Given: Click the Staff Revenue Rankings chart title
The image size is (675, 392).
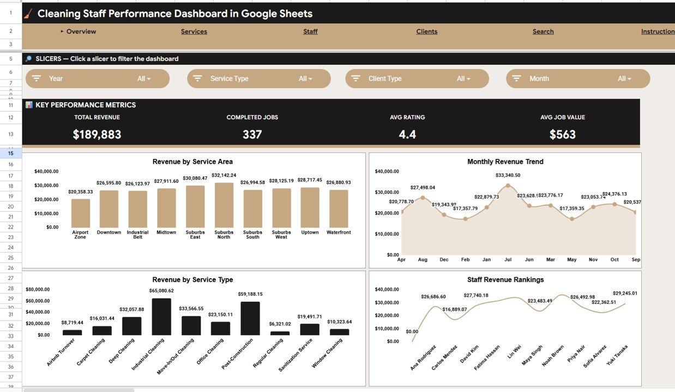Looking at the screenshot, I should click(x=505, y=280).
